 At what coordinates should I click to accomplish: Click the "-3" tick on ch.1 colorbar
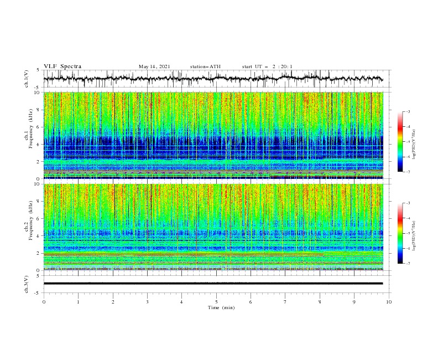[408, 111]
